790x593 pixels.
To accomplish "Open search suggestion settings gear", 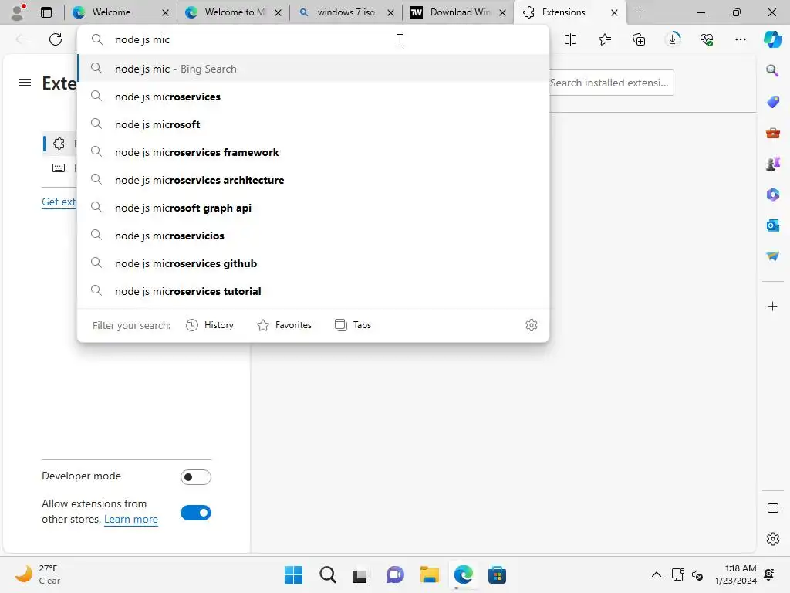I will (x=532, y=325).
